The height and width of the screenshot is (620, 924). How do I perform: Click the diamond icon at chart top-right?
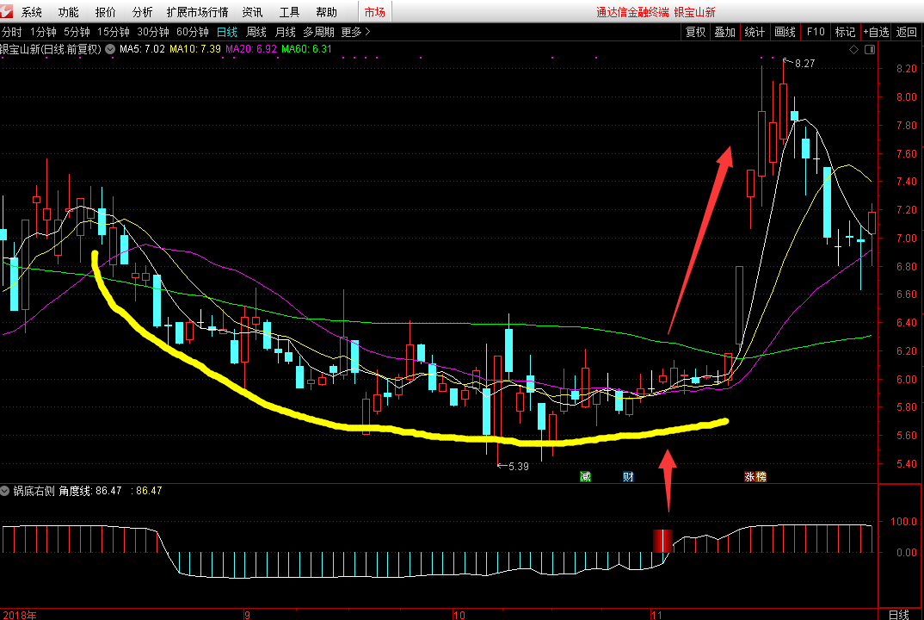point(853,50)
